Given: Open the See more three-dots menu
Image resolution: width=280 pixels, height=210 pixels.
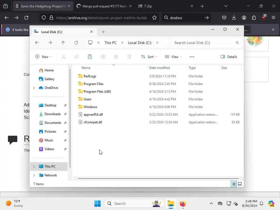Looking at the screenshot, I should [x=192, y=57].
